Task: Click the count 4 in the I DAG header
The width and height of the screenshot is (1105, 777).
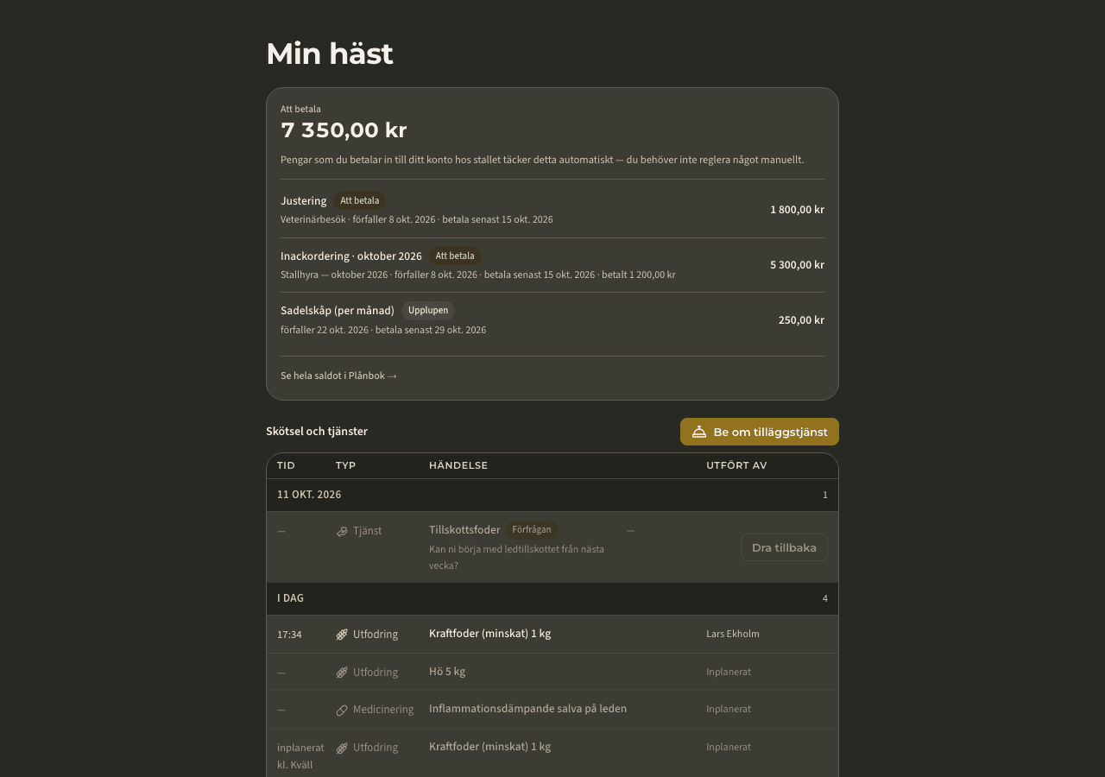Action: [825, 598]
